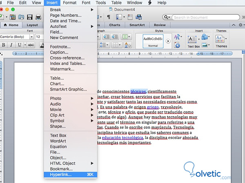Click the Picture insert icon
This screenshot has width=245, height=183.
(x=205, y=45)
